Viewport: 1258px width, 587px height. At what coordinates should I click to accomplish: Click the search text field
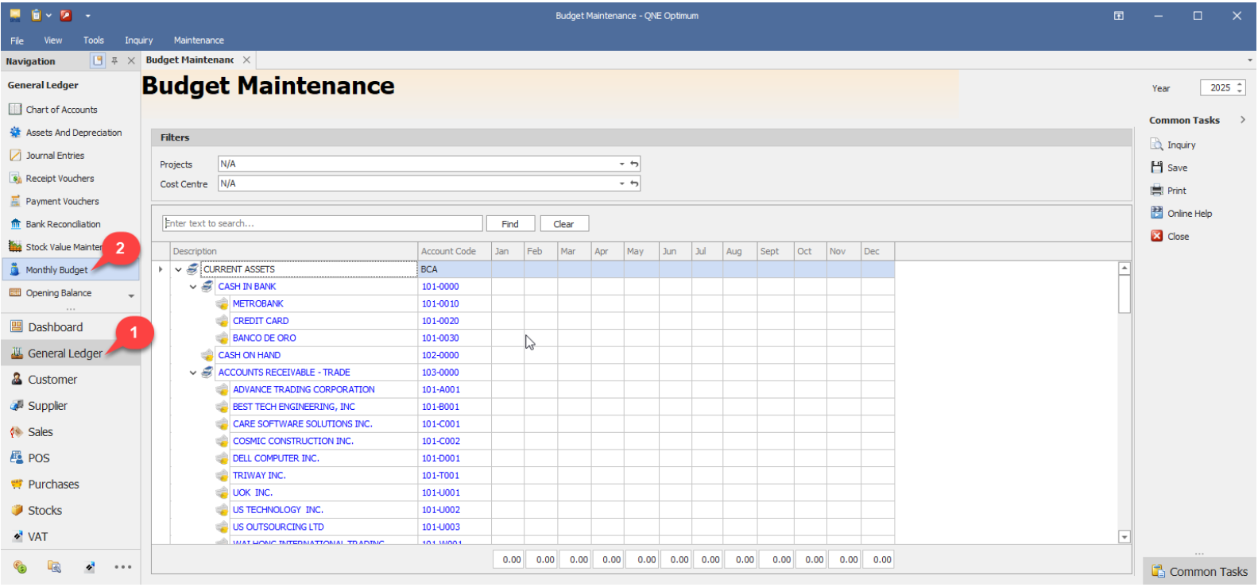[323, 224]
